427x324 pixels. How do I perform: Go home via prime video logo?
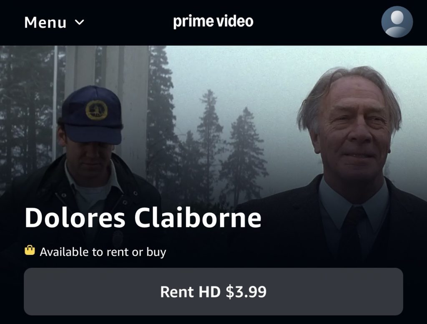point(213,22)
